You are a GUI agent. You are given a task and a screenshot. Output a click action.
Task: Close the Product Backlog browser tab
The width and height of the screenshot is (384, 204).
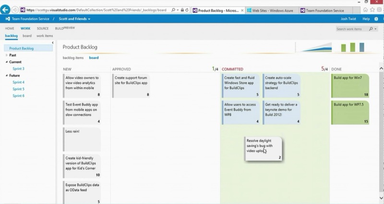[x=242, y=11]
